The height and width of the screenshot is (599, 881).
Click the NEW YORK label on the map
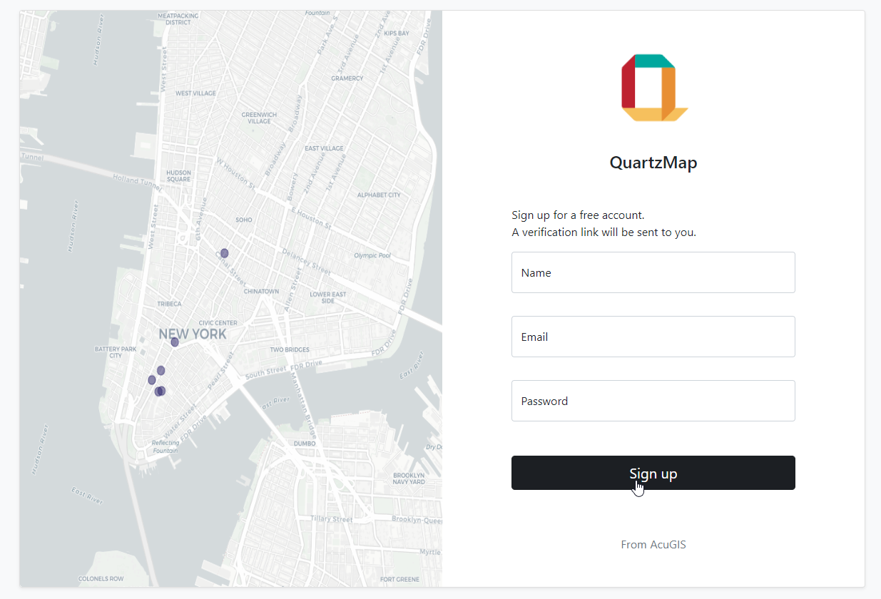pyautogui.click(x=193, y=334)
